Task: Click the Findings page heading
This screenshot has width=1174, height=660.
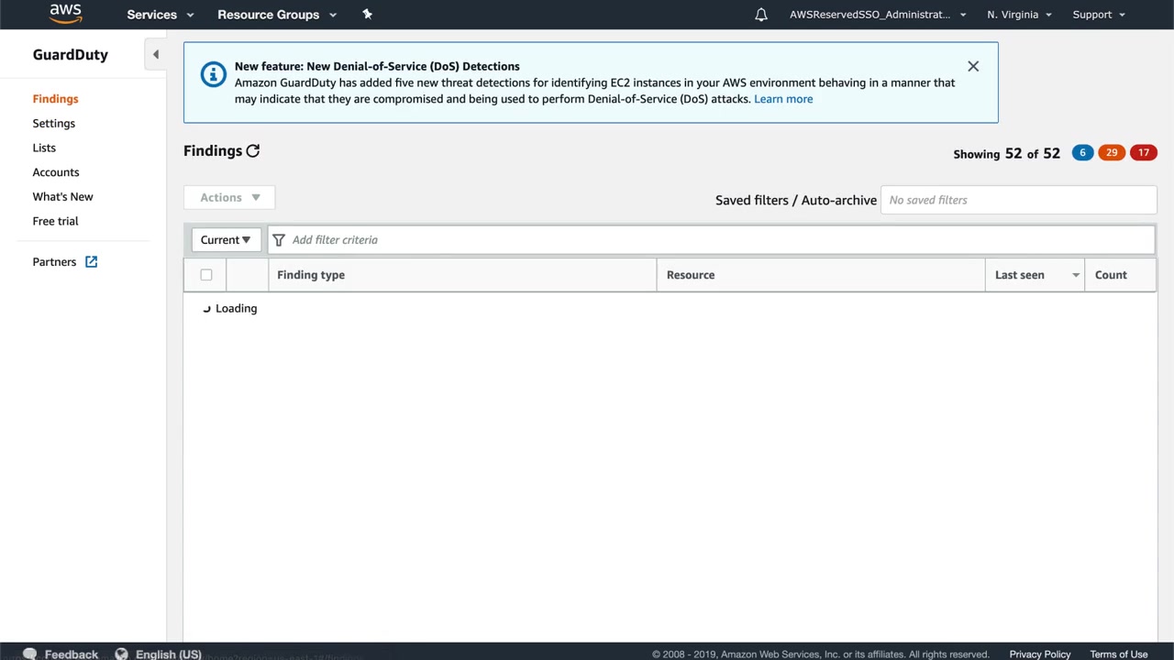Action: [213, 151]
